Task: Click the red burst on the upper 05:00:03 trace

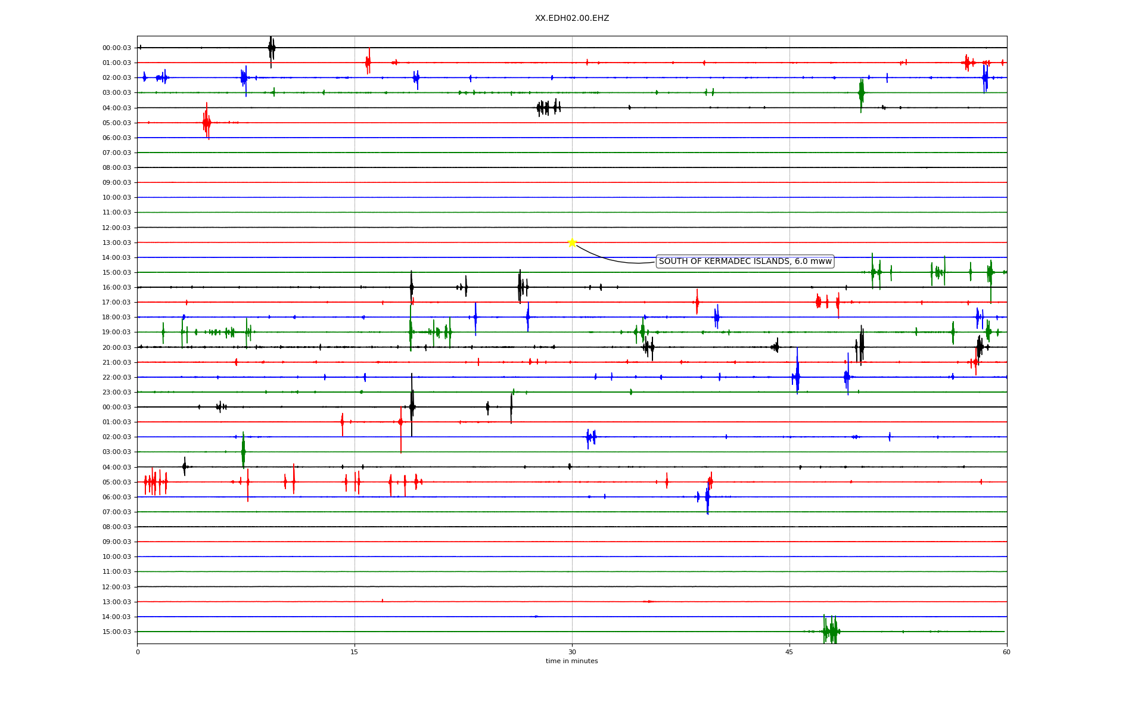Action: 206,123
